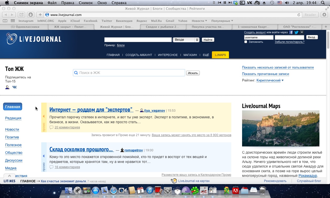Go back with the Safari back arrow
The height and width of the screenshot is (198, 330).
click(x=6, y=15)
